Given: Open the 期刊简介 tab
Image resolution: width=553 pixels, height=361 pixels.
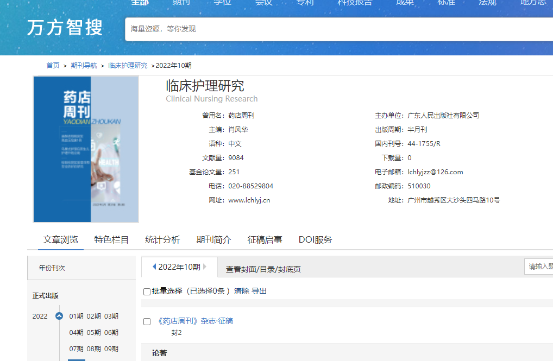Looking at the screenshot, I should point(213,239).
